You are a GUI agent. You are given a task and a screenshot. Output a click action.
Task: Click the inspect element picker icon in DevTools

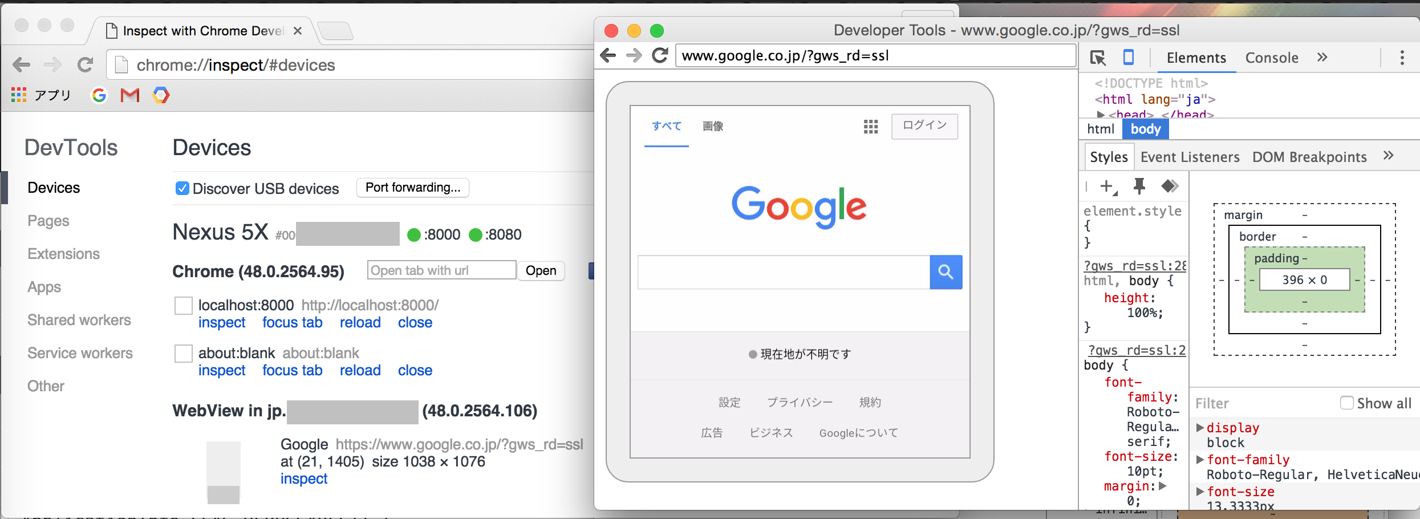click(1098, 58)
